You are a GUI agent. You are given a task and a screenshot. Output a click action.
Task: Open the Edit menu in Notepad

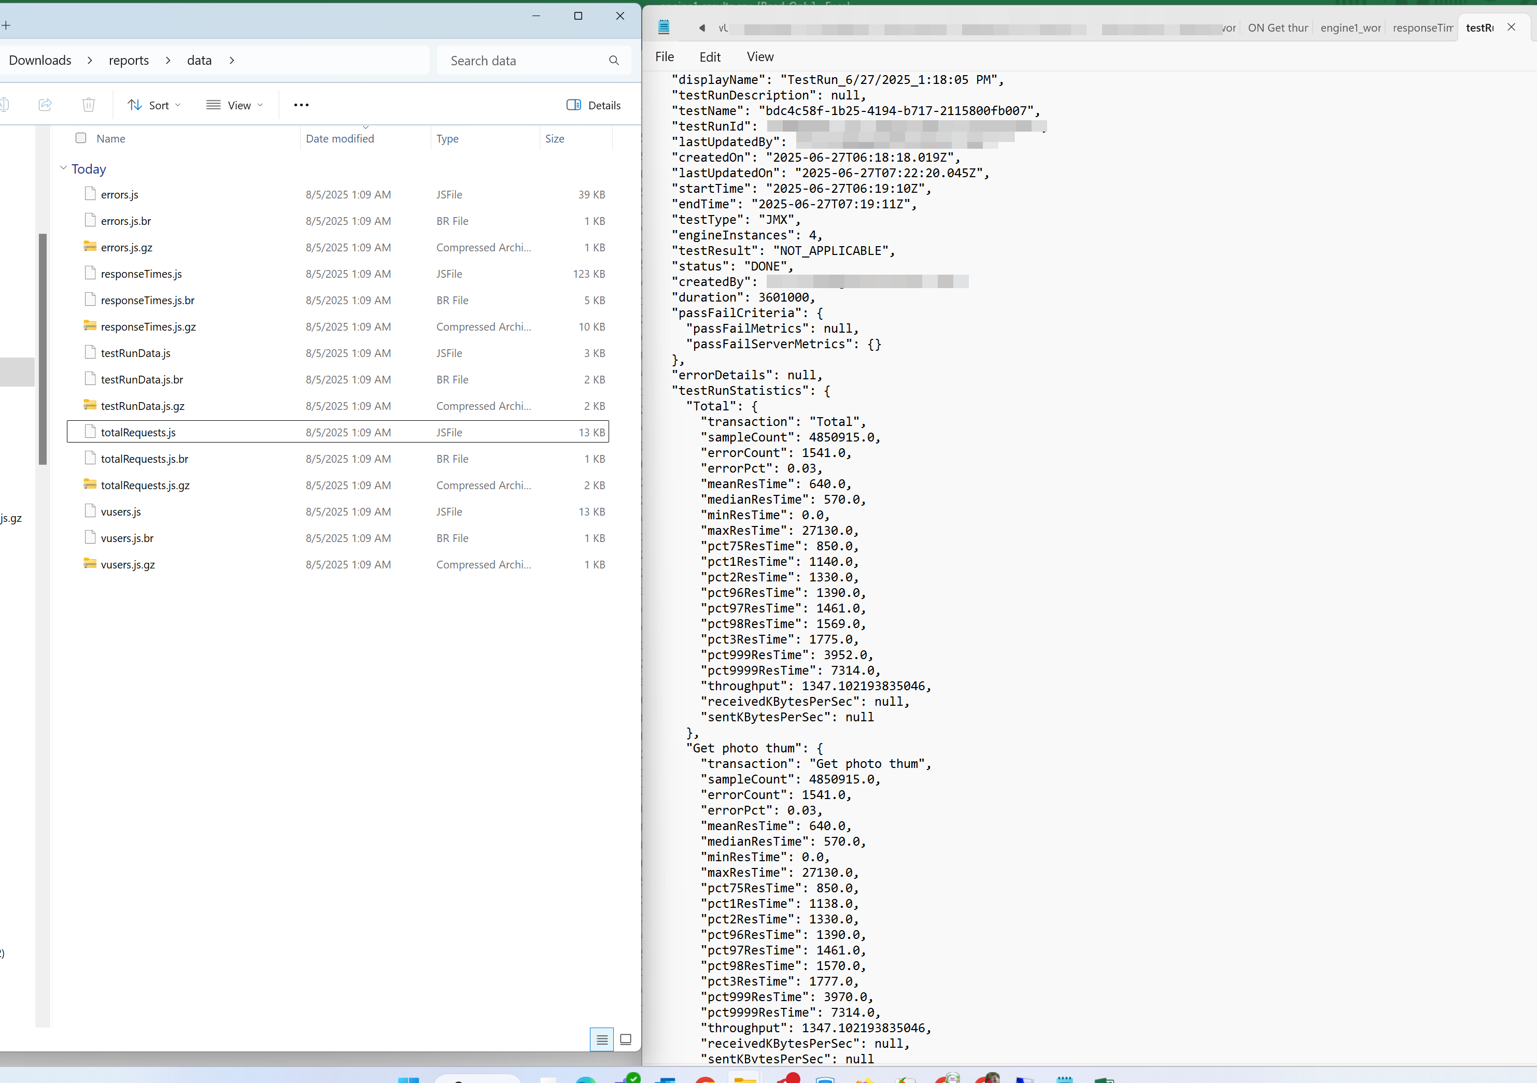pyautogui.click(x=710, y=57)
